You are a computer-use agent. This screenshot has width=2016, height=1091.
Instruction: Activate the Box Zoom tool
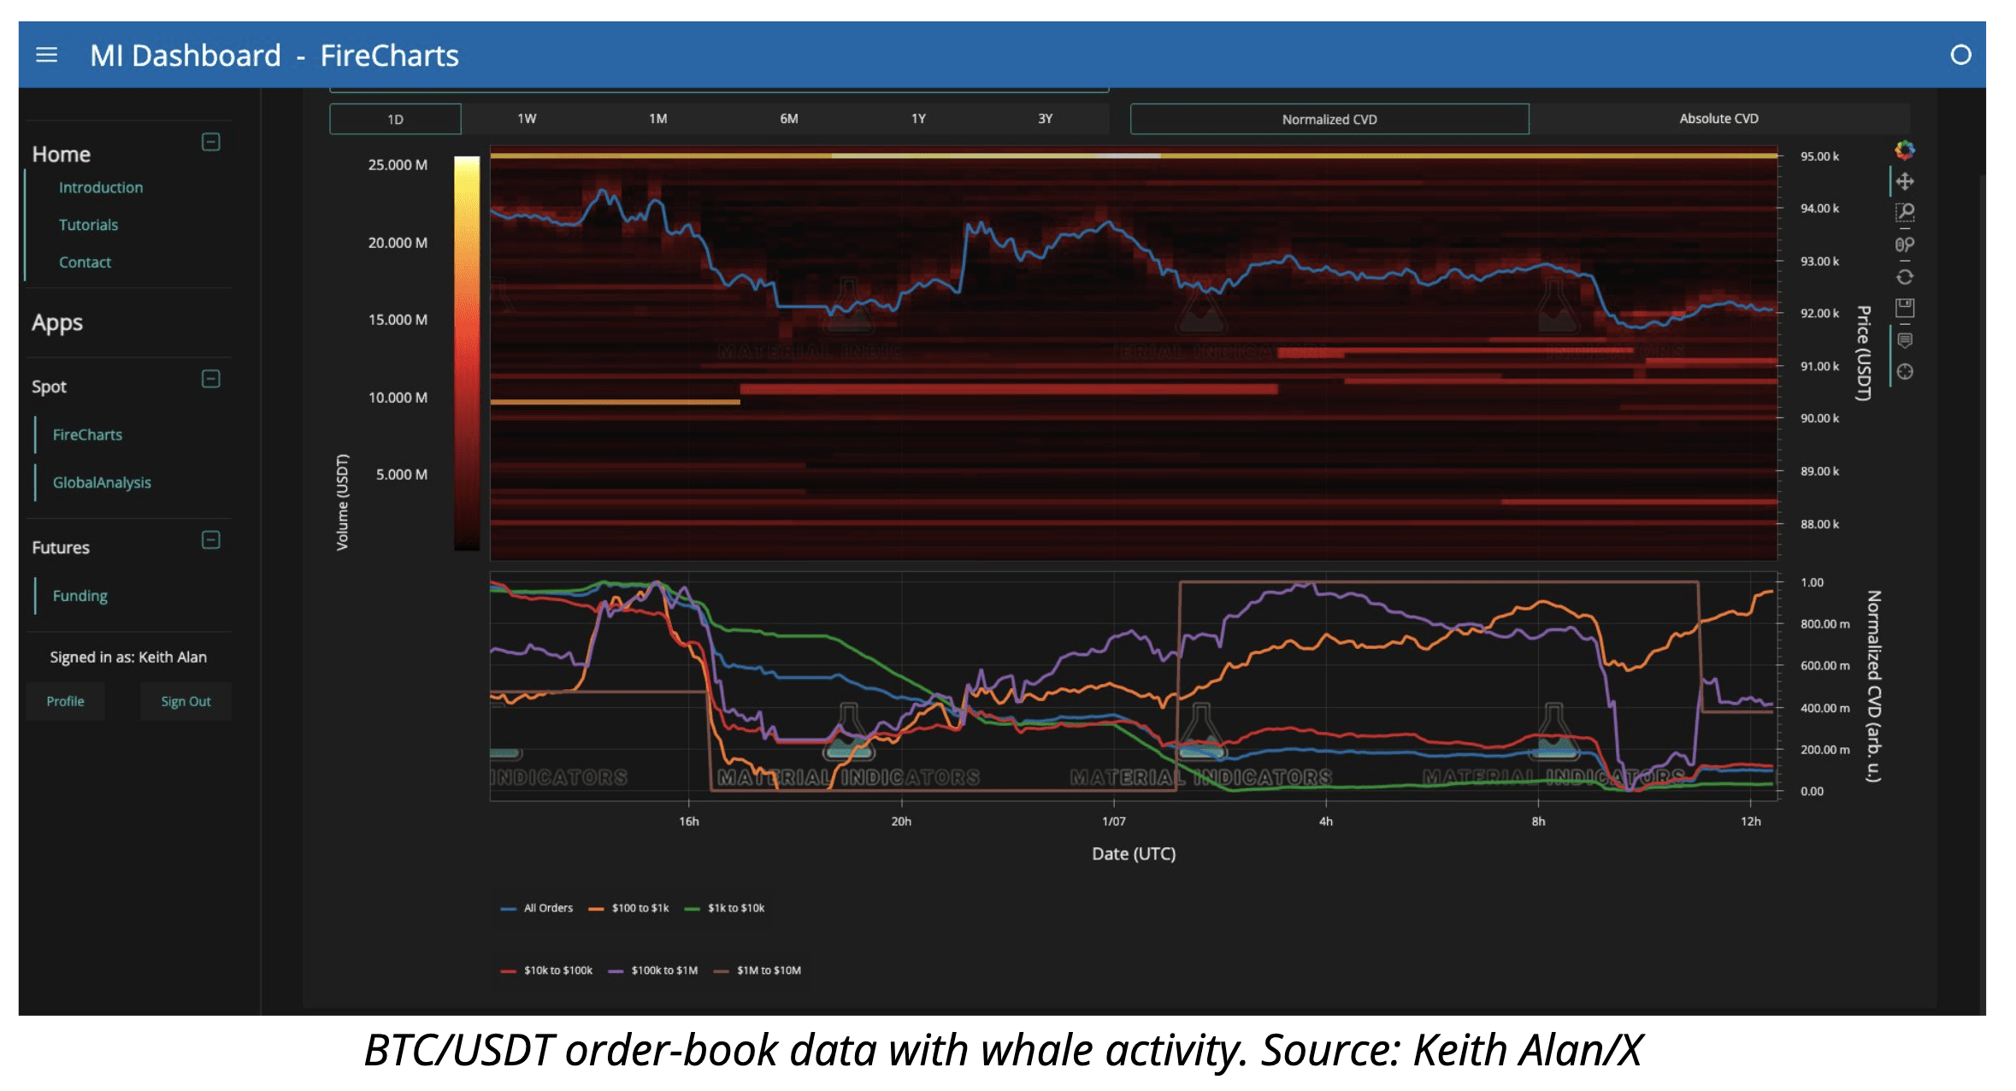click(x=1904, y=211)
